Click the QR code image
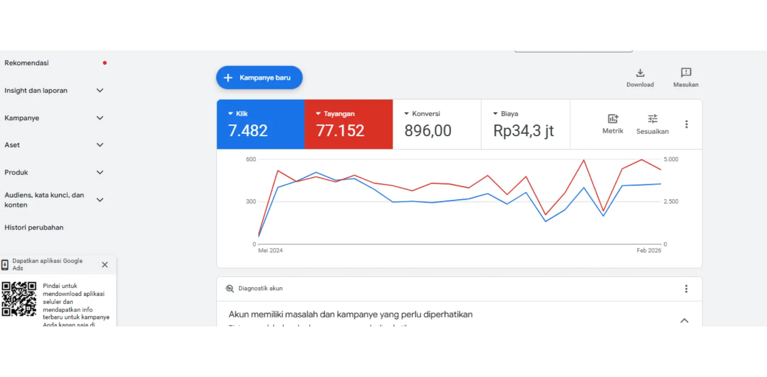Screen dimensions: 767x377 (19, 299)
